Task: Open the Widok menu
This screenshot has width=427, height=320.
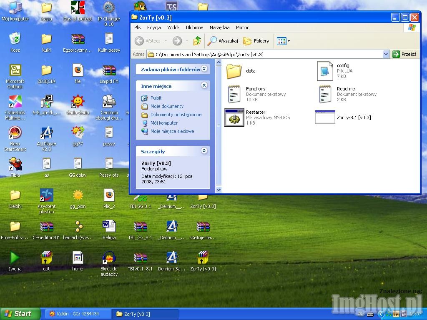Action: (x=173, y=27)
